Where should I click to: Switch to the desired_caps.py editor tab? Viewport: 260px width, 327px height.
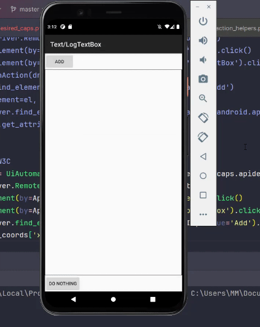point(20,28)
